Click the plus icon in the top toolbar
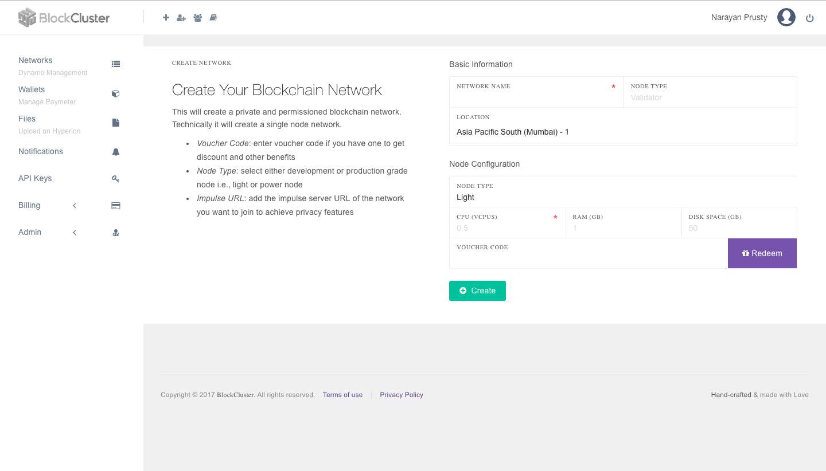Viewport: 826px width, 471px height. pos(166,17)
